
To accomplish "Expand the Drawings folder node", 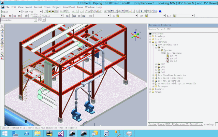I will 150,36.
